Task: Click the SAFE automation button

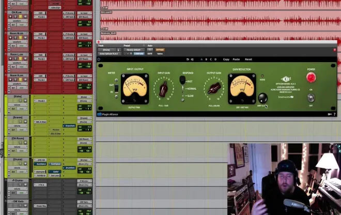Action: click(150, 54)
